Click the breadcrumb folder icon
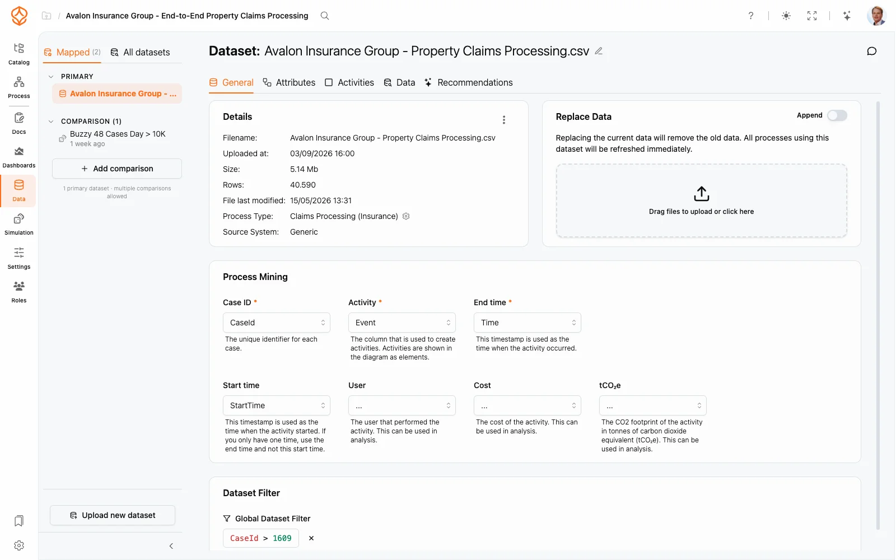The height and width of the screenshot is (560, 896). click(46, 16)
